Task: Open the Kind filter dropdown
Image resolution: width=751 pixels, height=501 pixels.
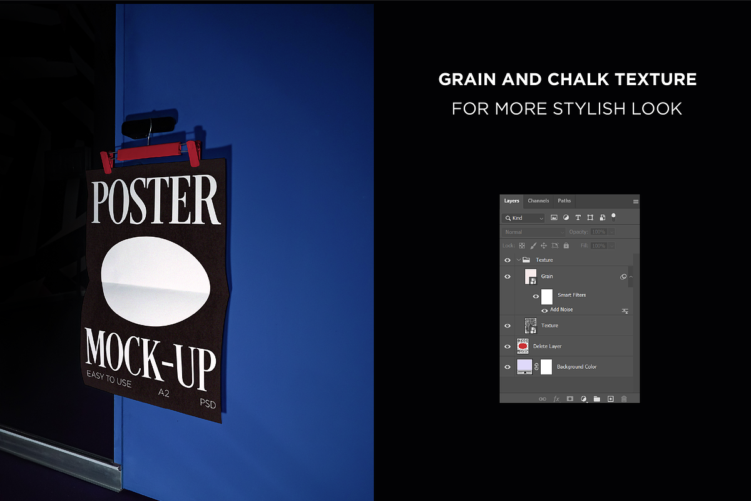Action: point(524,218)
